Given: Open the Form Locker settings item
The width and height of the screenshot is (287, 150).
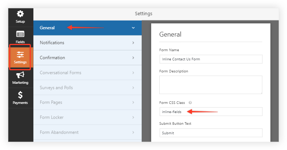Looking at the screenshot, I should pyautogui.click(x=87, y=117).
